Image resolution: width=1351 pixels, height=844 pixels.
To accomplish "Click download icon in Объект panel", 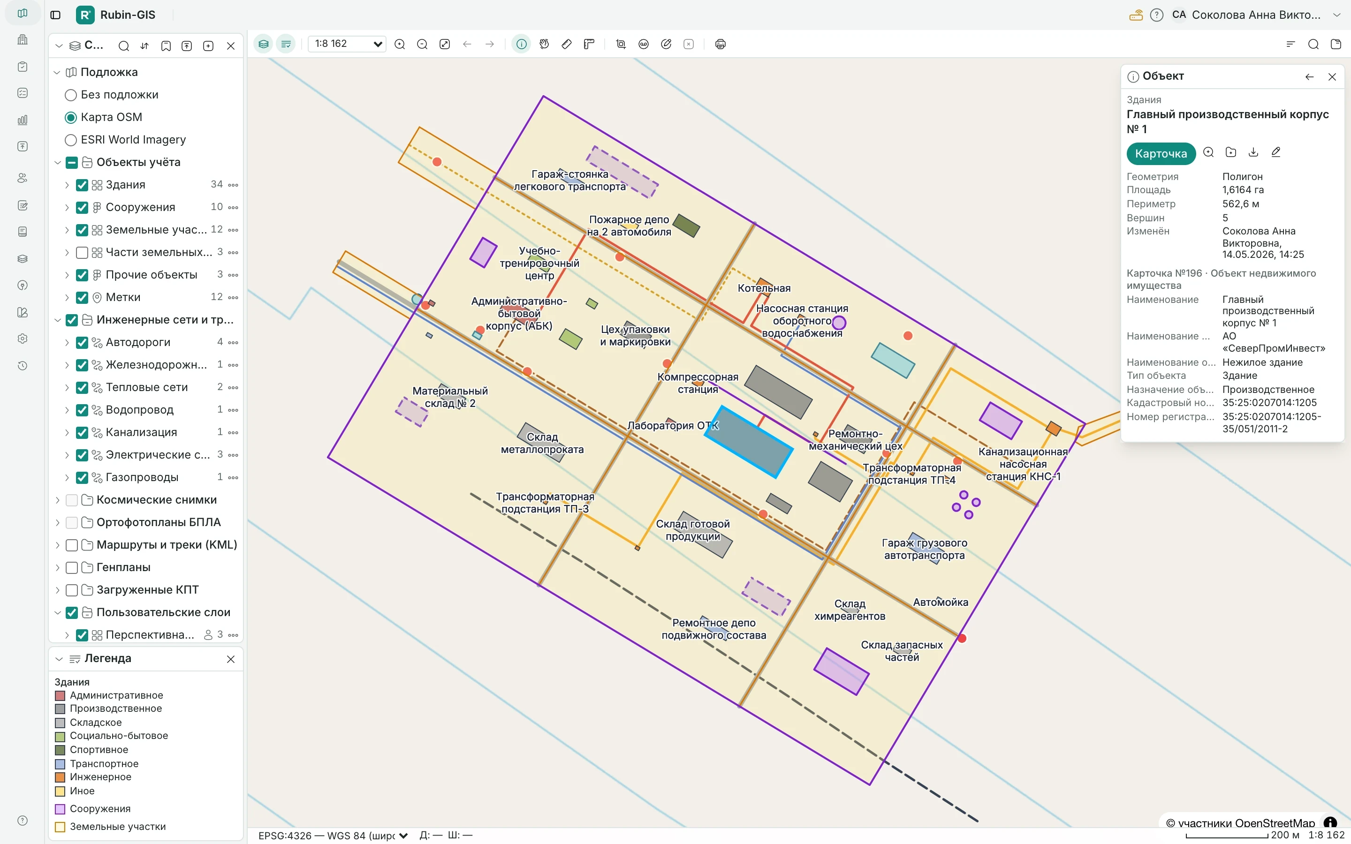I will (1253, 152).
